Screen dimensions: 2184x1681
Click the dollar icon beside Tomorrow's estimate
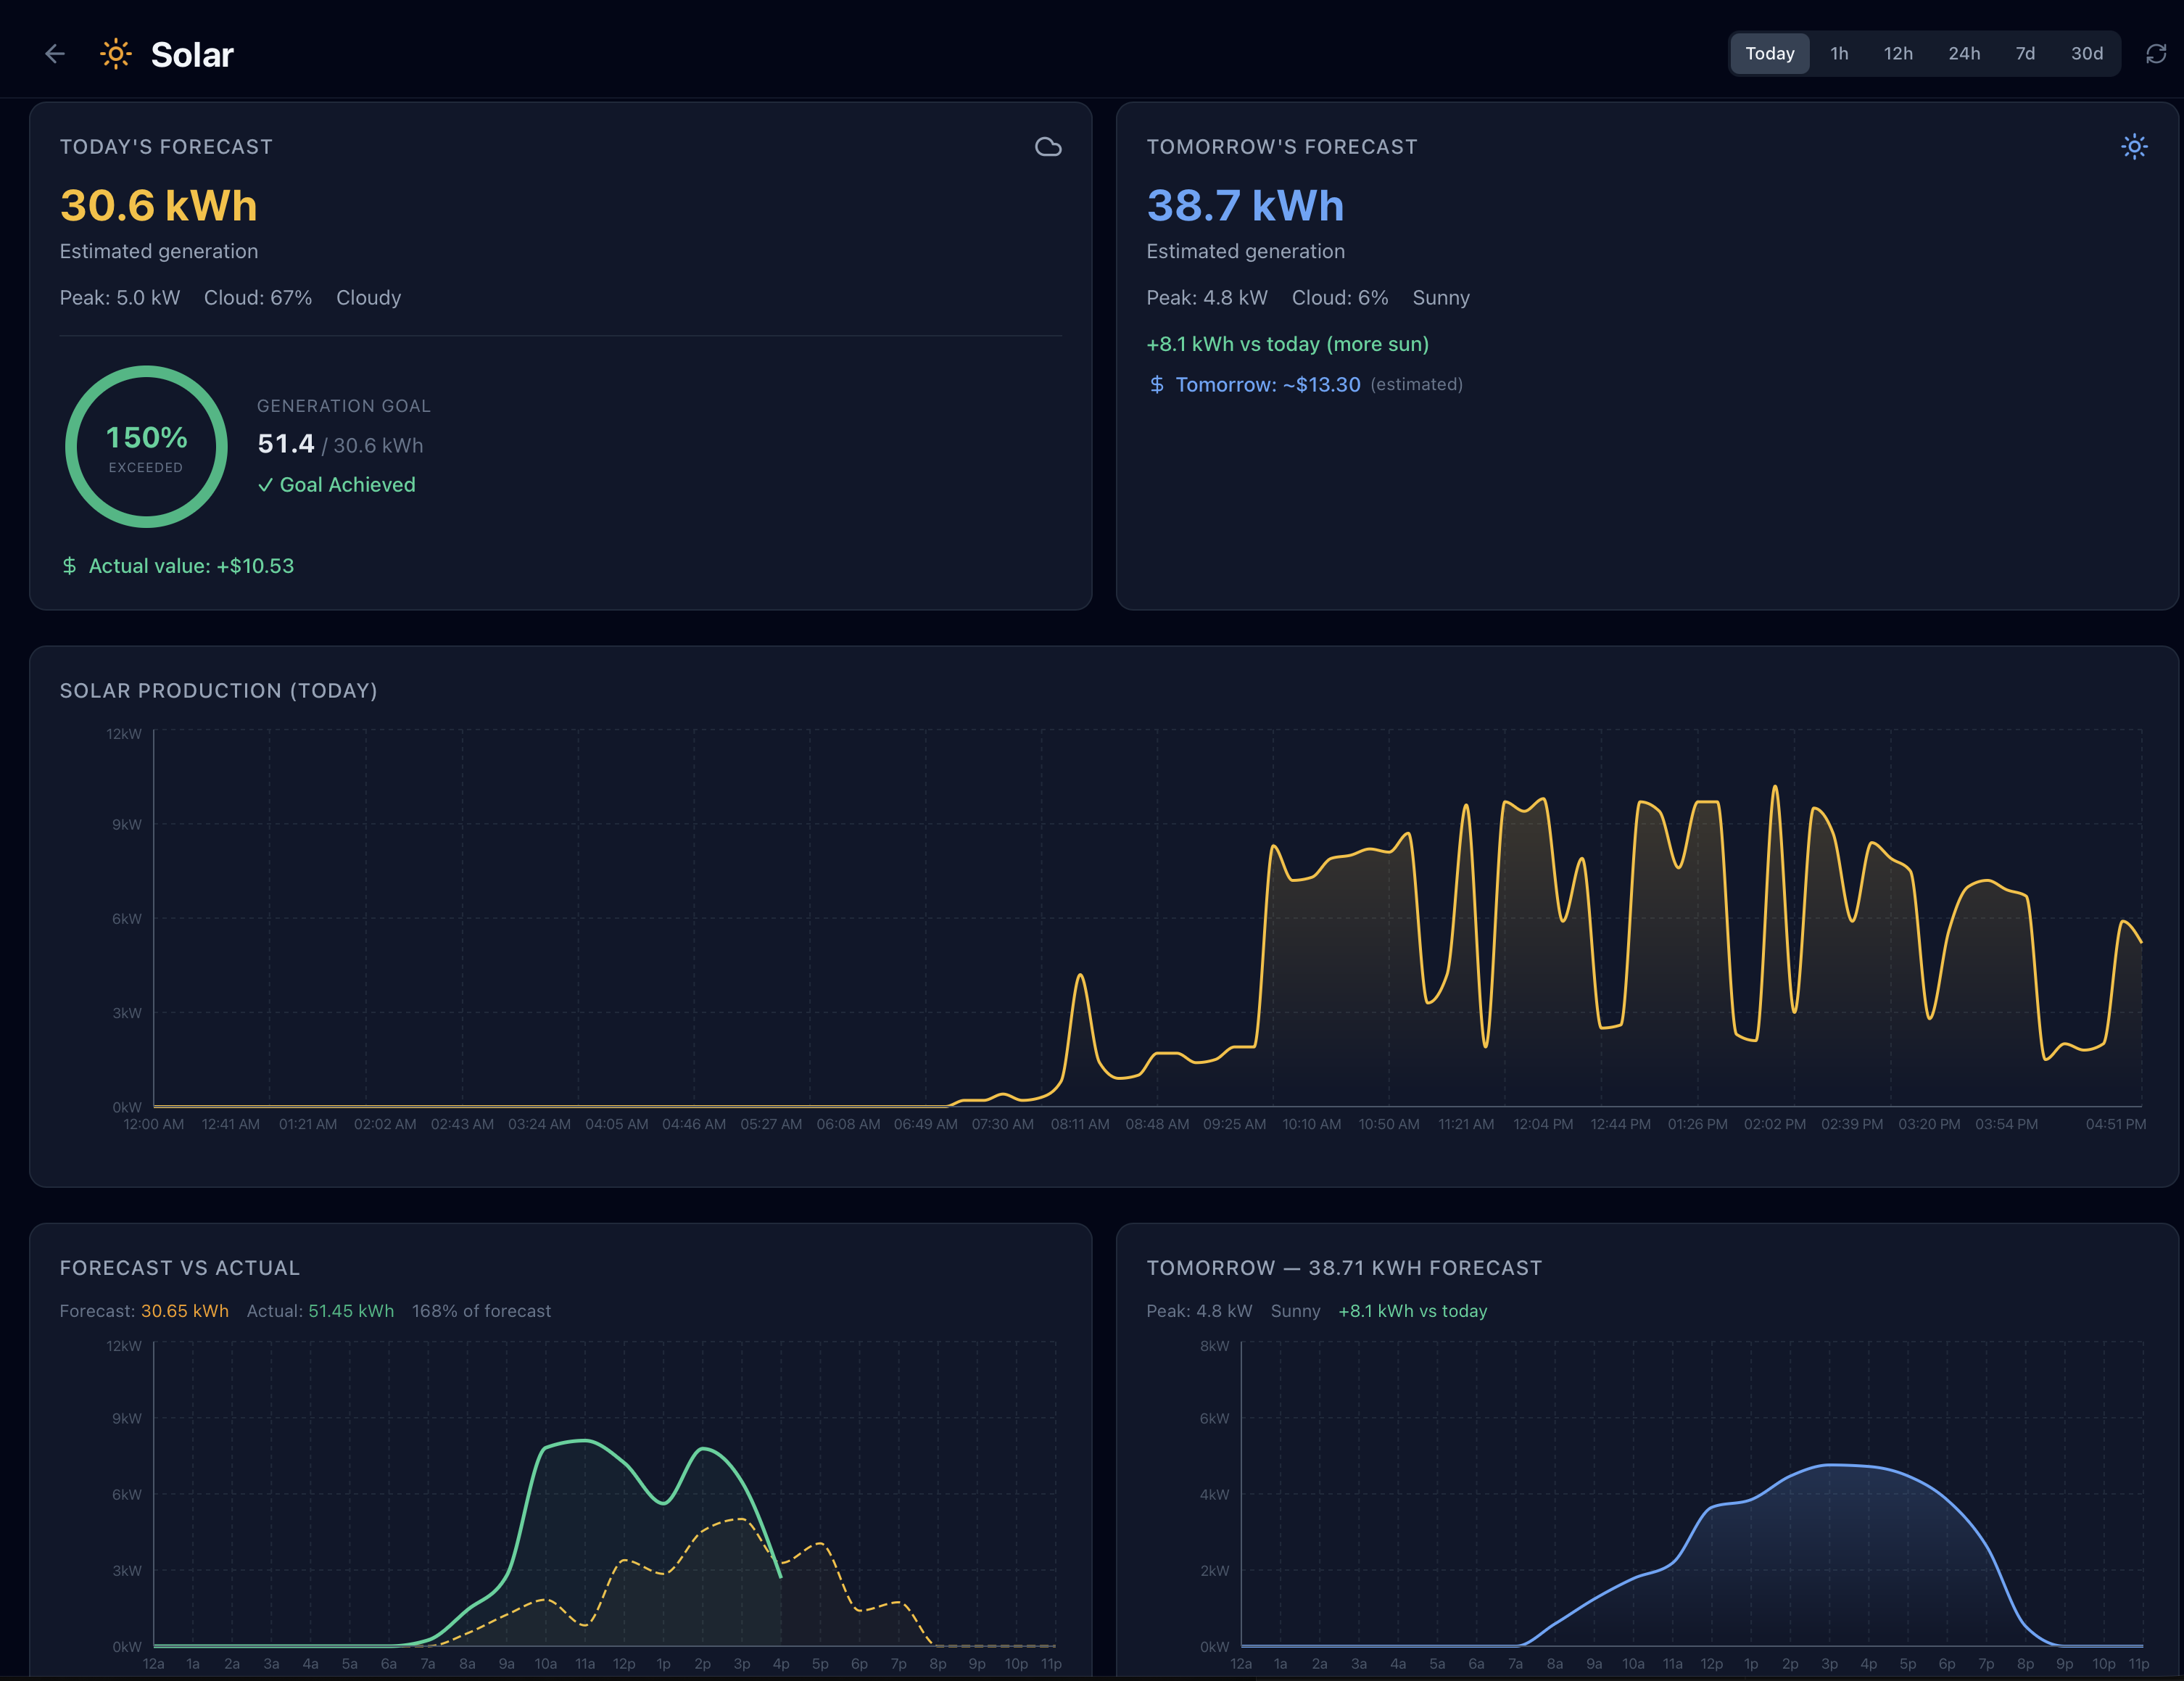1157,384
